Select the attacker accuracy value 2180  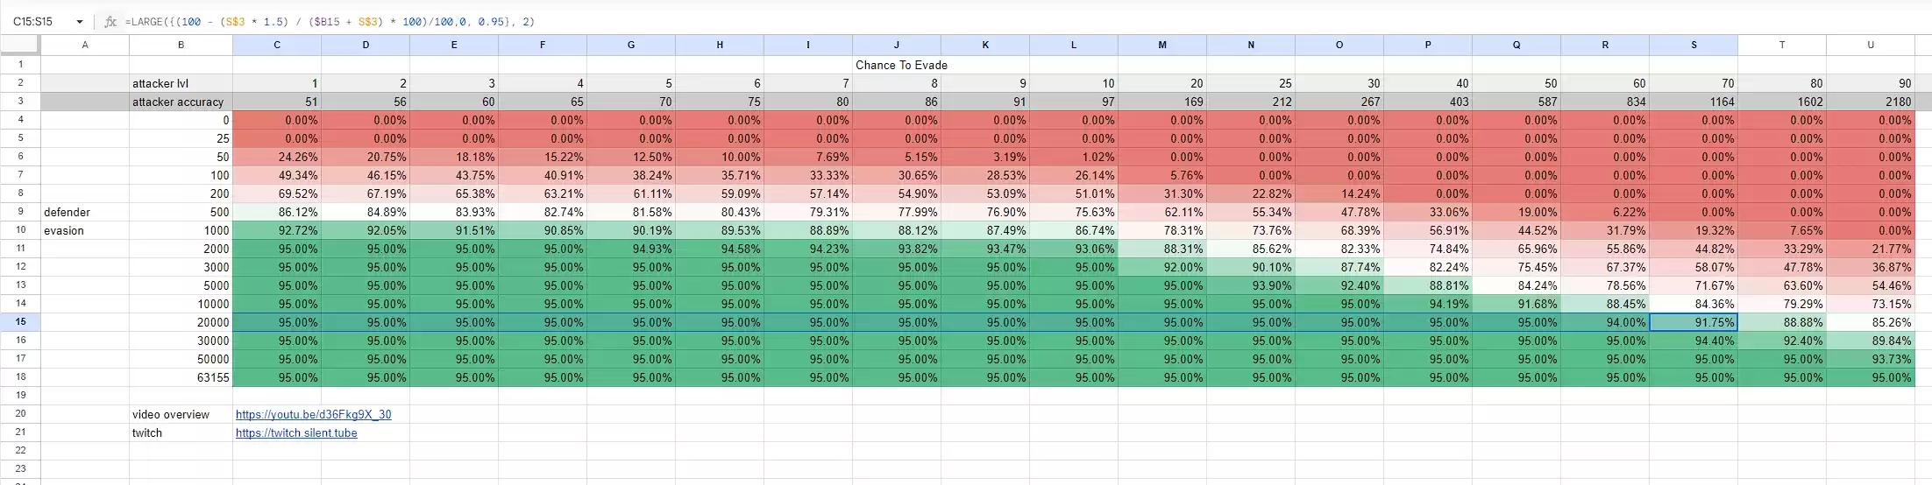click(x=1870, y=102)
